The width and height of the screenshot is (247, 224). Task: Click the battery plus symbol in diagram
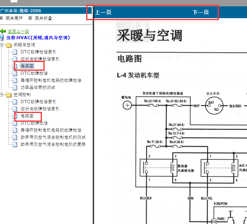tap(127, 105)
